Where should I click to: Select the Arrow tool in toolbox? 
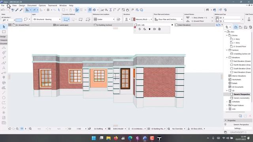point(4,27)
